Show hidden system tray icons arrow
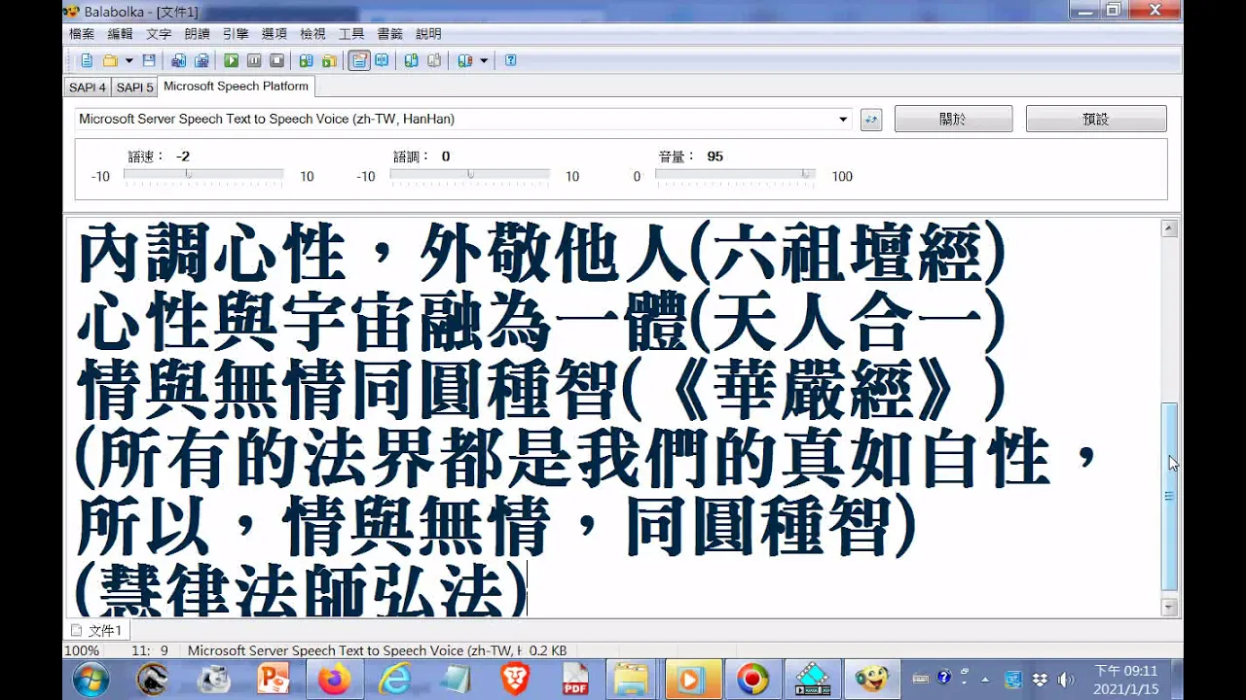The height and width of the screenshot is (700, 1246). click(985, 679)
